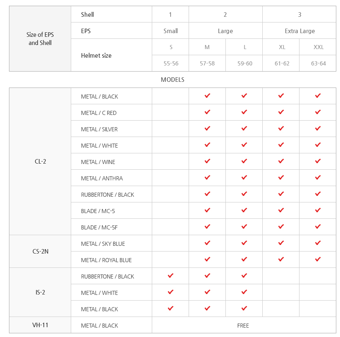Screen dimensions: 340x337
Task: Click the M checkmark for CL-2 Metal / Black
Action: point(207,96)
